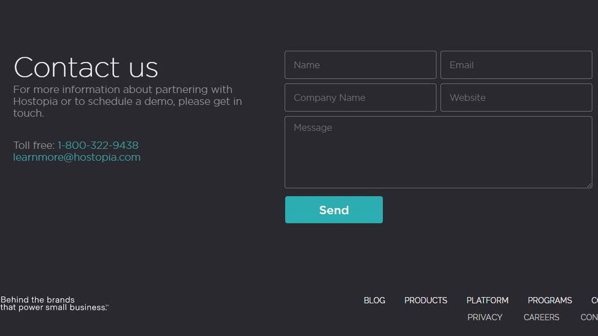Select the Company Name field
Image resolution: width=598 pixels, height=336 pixels.
(360, 97)
